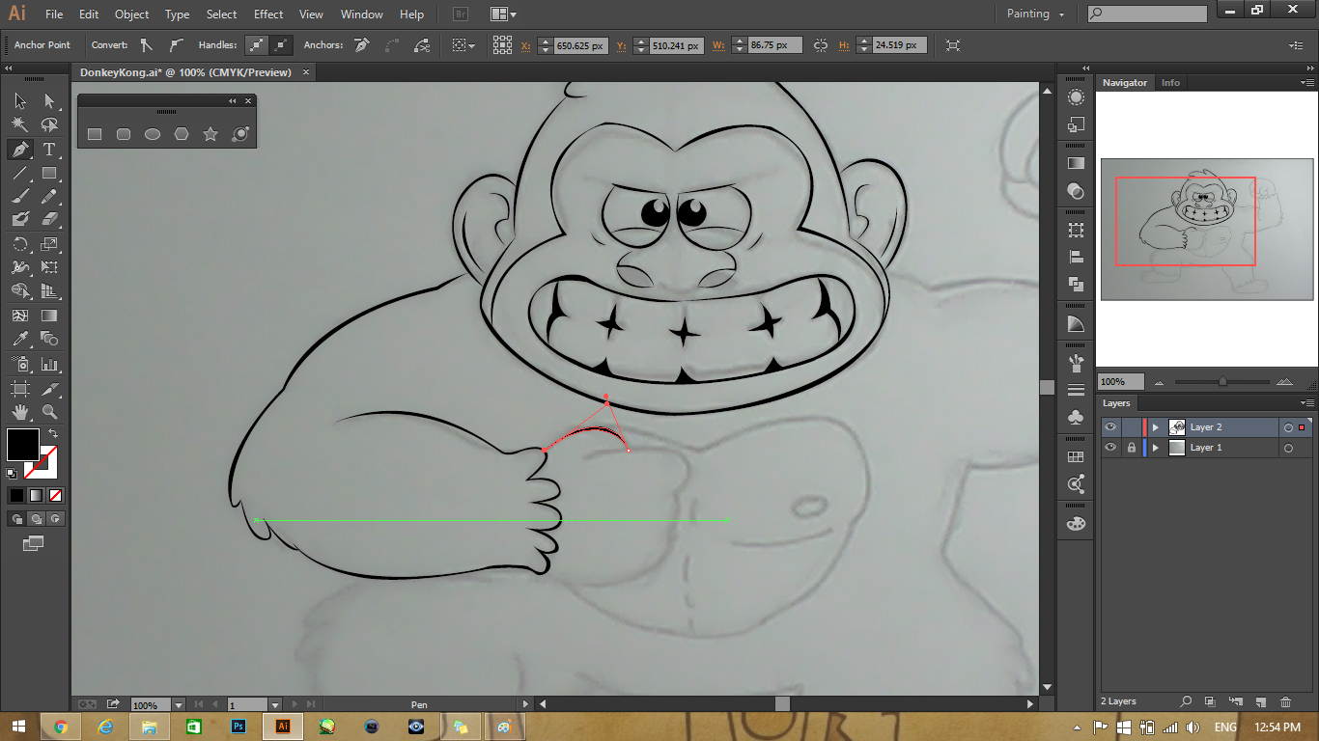Expand Layer 1 contents

click(x=1156, y=448)
